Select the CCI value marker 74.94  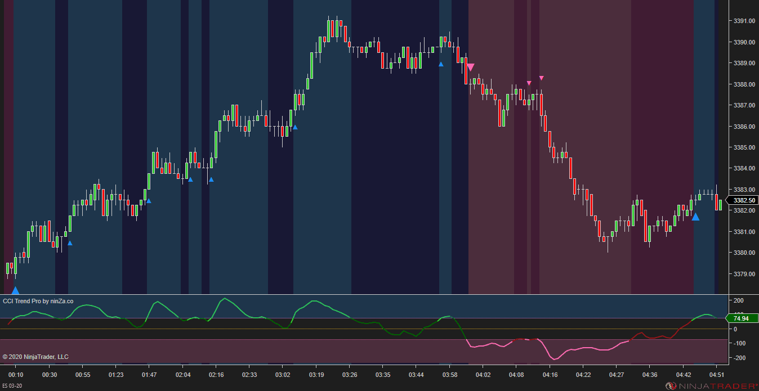[743, 318]
